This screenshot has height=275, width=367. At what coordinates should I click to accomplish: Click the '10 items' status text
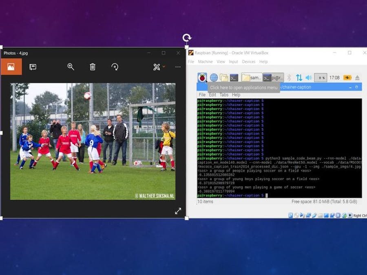[205, 202]
